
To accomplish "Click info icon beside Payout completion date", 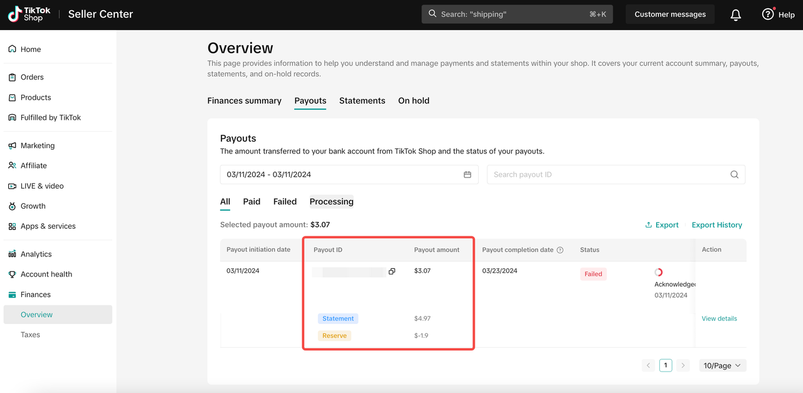I will (x=560, y=250).
